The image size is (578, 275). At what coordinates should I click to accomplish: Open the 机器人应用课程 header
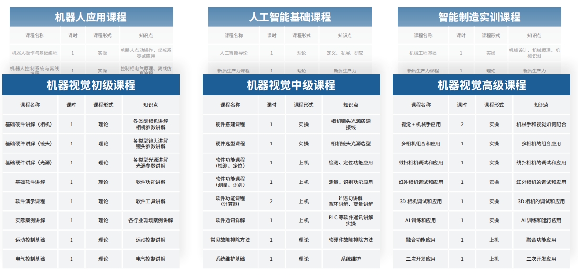[x=91, y=18]
